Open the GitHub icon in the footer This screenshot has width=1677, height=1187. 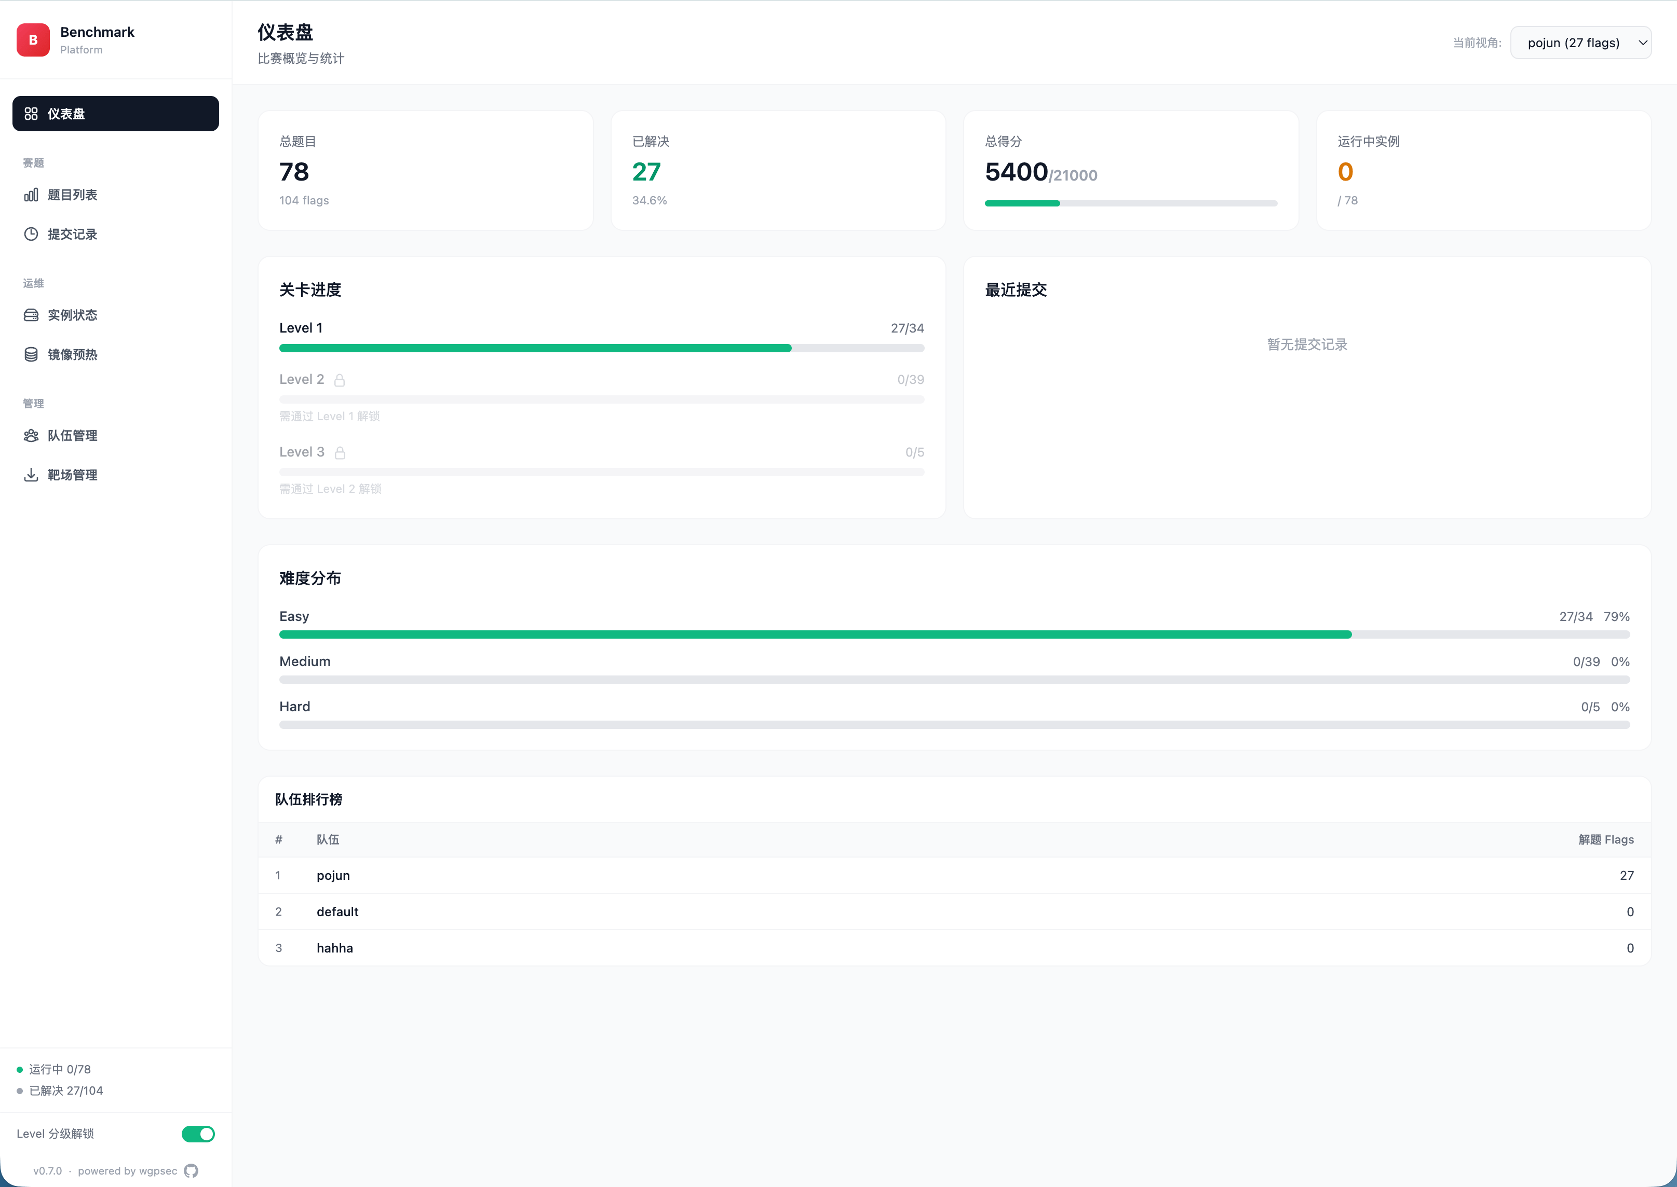(x=191, y=1171)
